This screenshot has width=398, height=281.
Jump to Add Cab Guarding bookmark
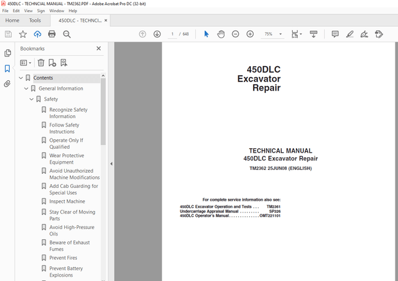pos(74,189)
